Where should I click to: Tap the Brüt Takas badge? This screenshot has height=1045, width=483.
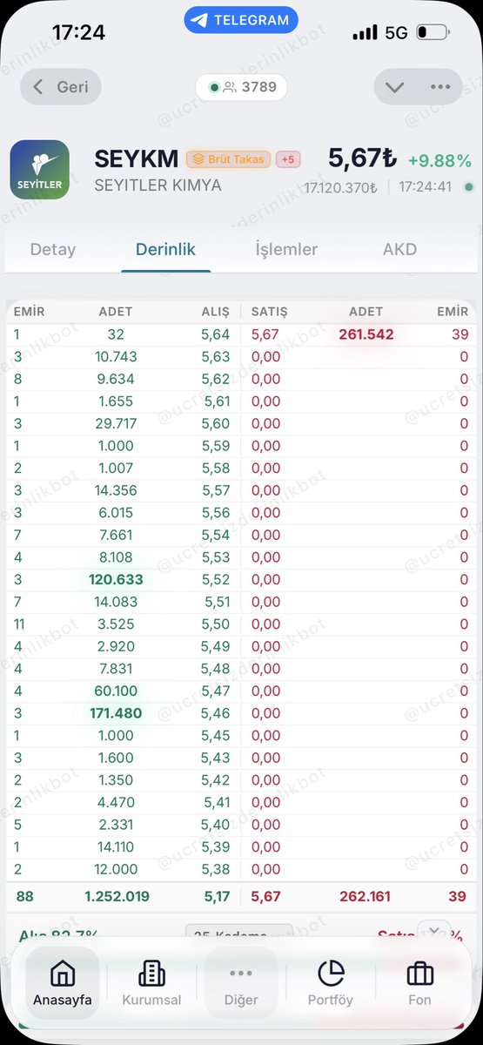coord(228,160)
